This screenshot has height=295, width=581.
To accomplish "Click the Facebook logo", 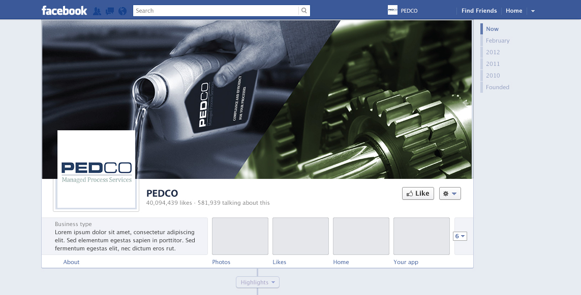I will [65, 10].
